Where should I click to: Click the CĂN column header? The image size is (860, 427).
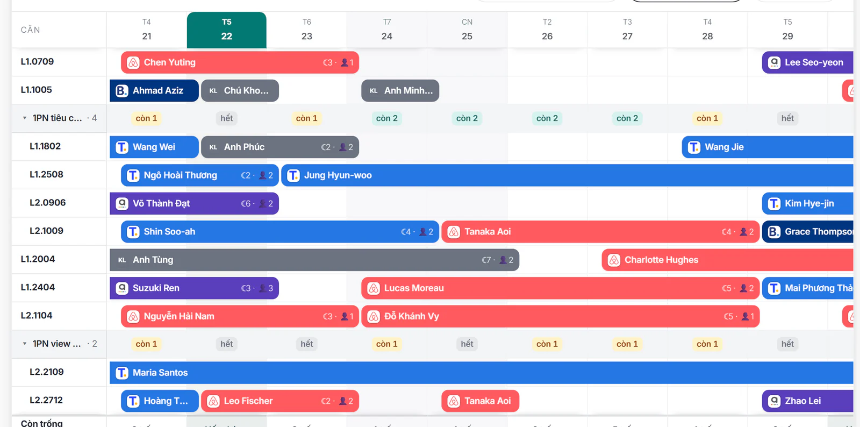(x=31, y=30)
